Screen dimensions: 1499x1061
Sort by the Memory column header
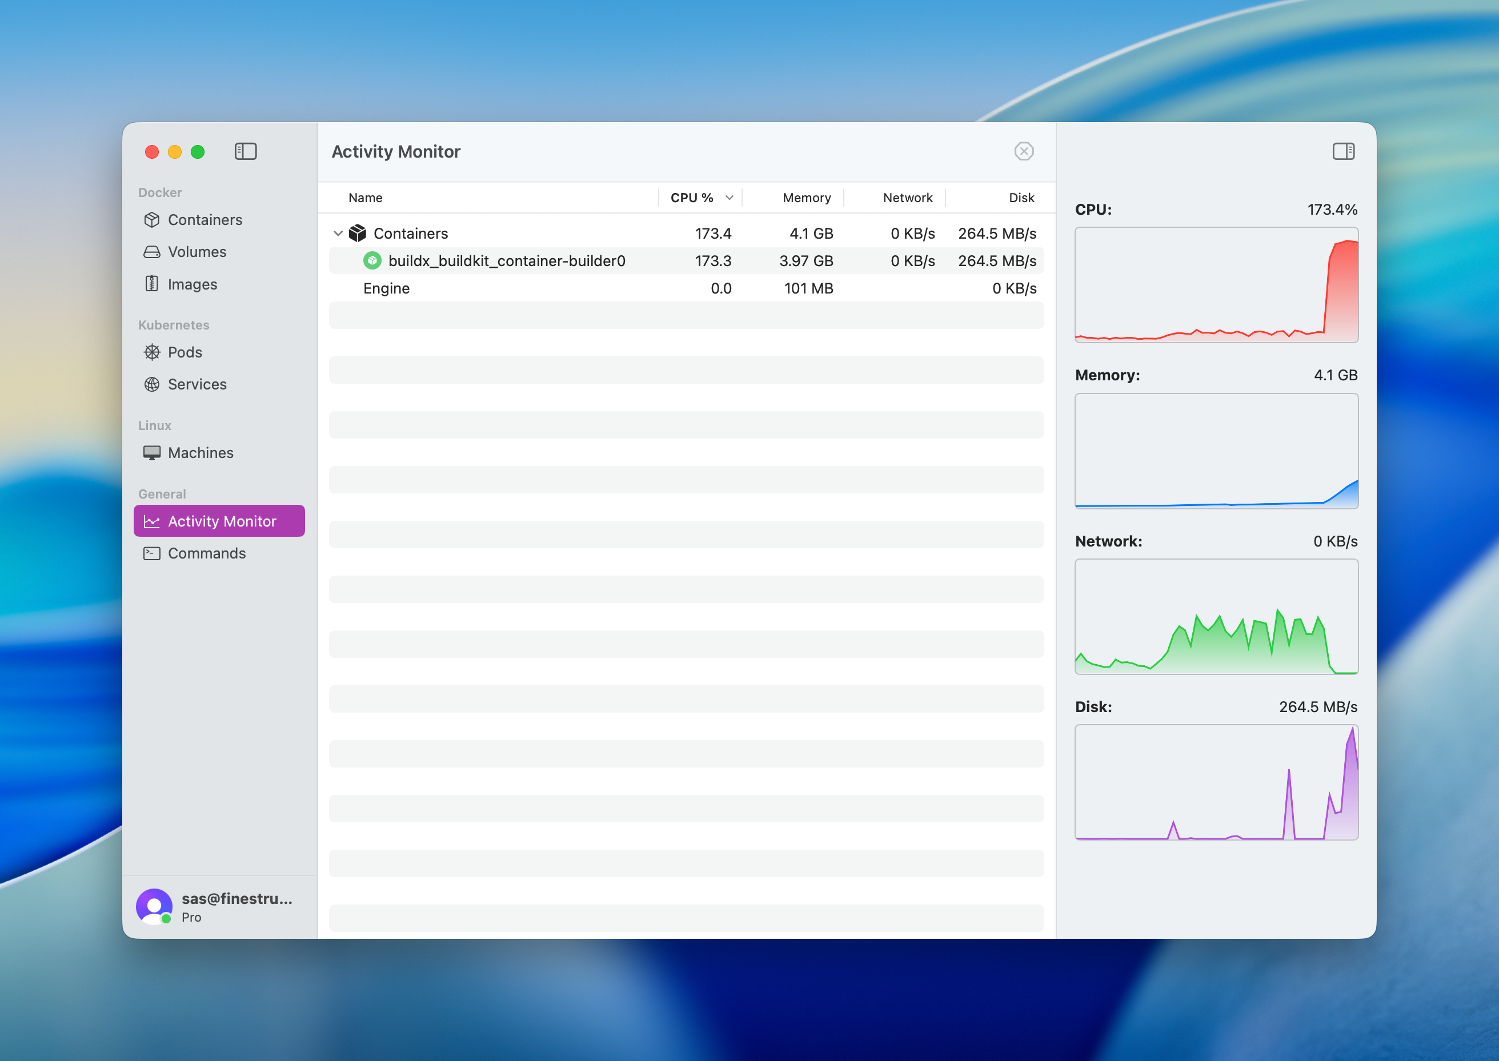pyautogui.click(x=807, y=198)
